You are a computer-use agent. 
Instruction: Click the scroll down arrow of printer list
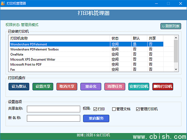[176, 69]
